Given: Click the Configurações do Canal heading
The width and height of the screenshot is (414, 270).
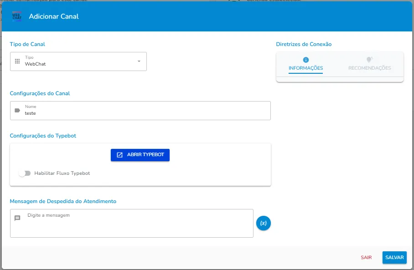Looking at the screenshot, I should [x=40, y=93].
